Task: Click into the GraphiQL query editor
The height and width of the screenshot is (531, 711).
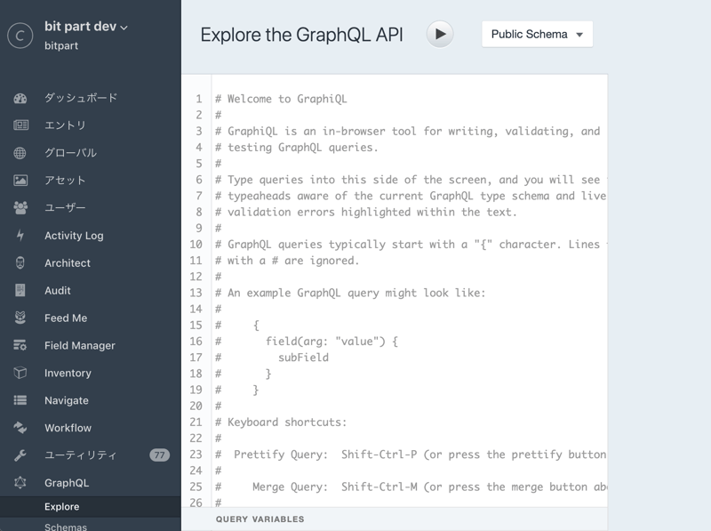Action: [409, 294]
